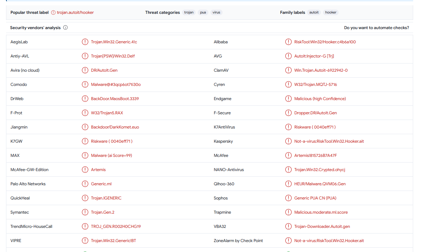Click the alert icon in the ClamAV row
The height and width of the screenshot is (252, 427).
coord(288,70)
